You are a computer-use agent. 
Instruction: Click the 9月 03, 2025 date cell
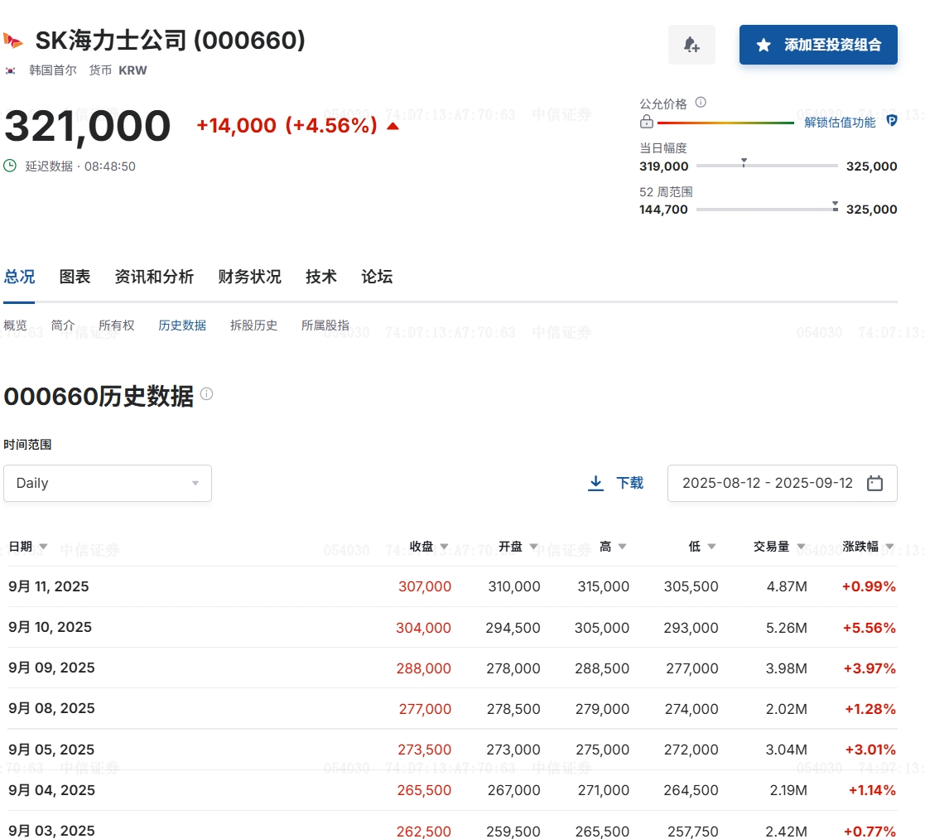click(x=51, y=831)
